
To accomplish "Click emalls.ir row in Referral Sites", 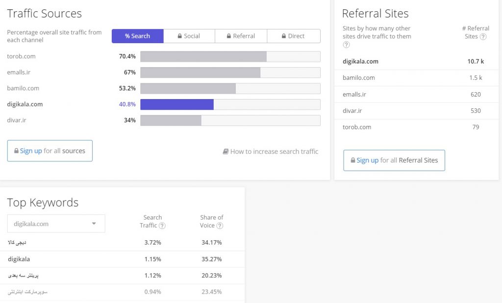I will (417, 95).
